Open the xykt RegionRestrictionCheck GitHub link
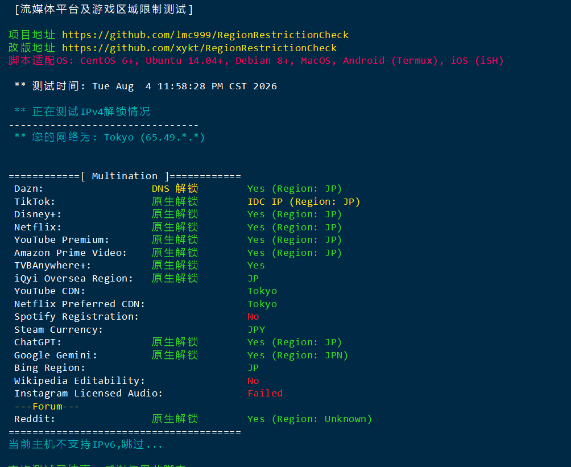 click(199, 48)
